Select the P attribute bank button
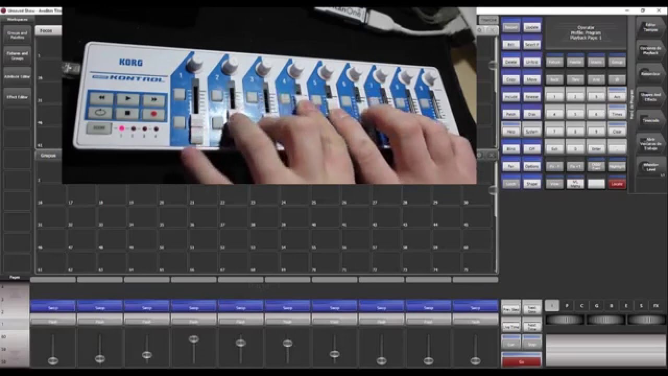The image size is (668, 376). [567, 305]
